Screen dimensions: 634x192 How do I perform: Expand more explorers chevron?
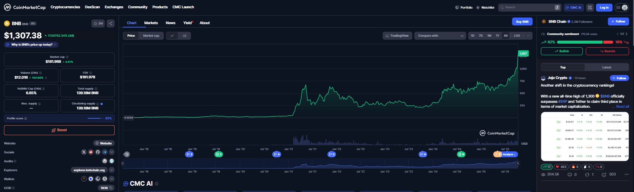[x=112, y=170]
